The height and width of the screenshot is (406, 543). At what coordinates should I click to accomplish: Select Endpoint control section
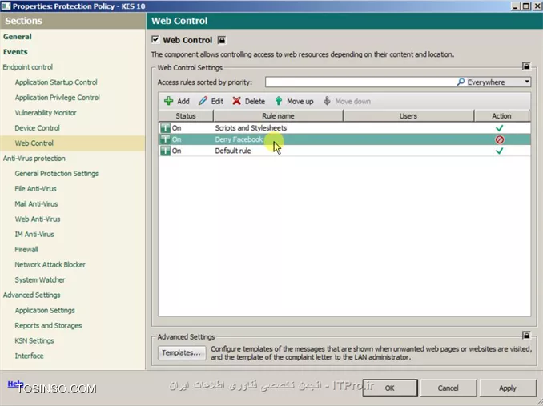(x=28, y=67)
